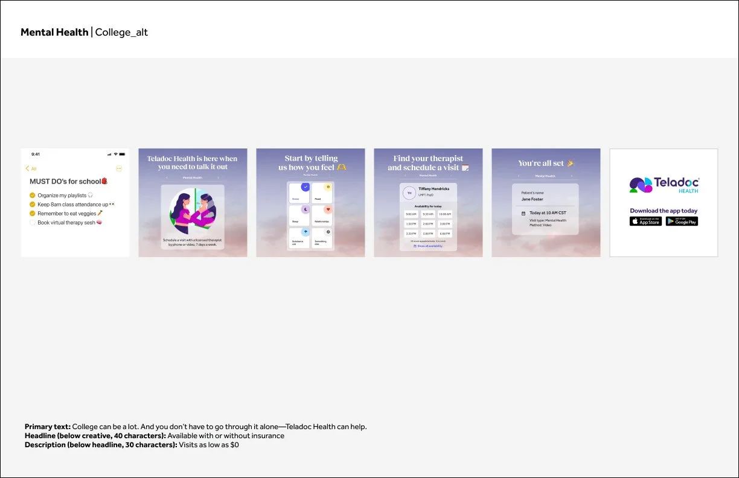The height and width of the screenshot is (478, 739).
Task: Click the cellular signal icon in phone status bar
Action: 109,155
